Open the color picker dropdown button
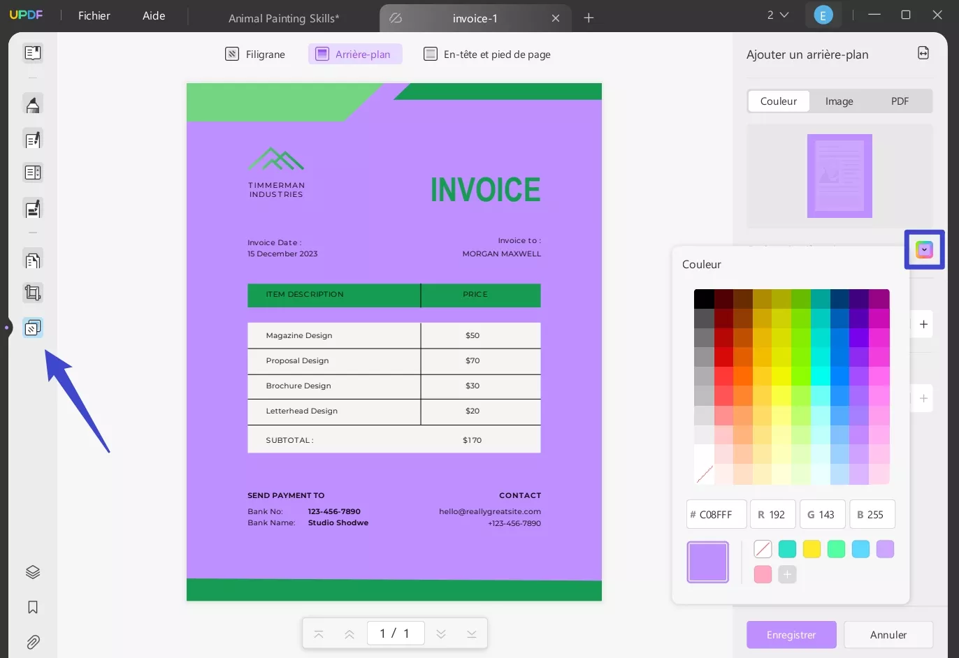This screenshot has height=658, width=959. (x=924, y=249)
